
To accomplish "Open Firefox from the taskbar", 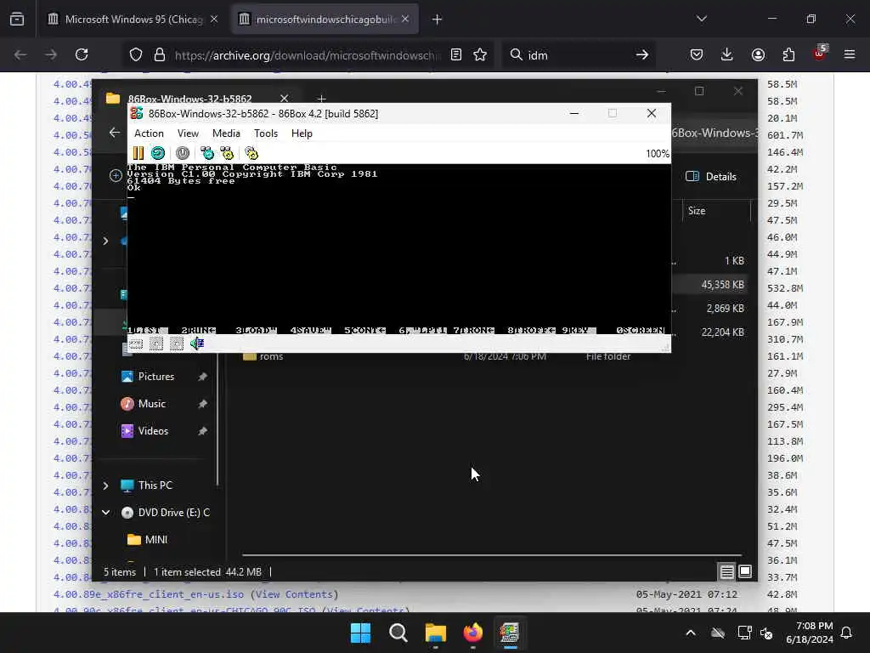I will 472,633.
